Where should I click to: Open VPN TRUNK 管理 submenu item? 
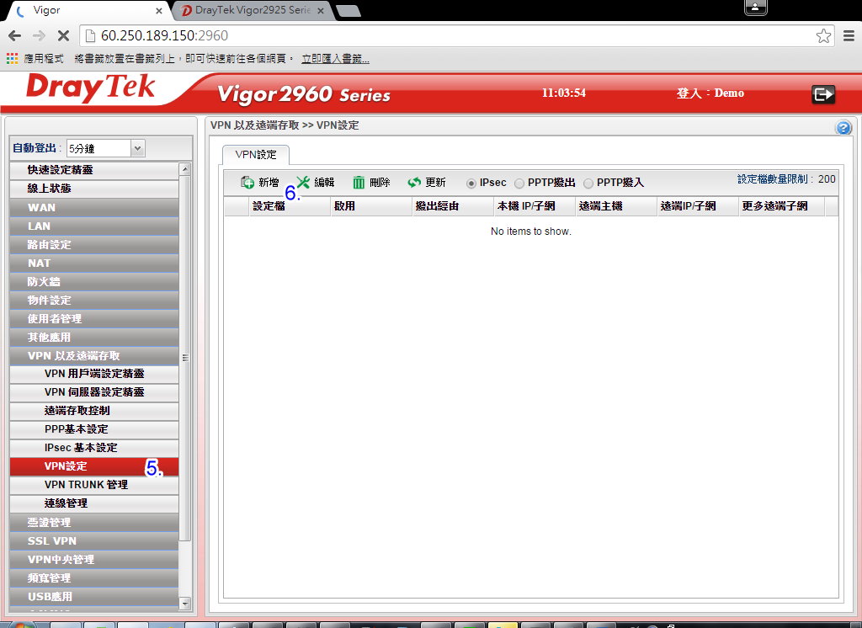[94, 485]
